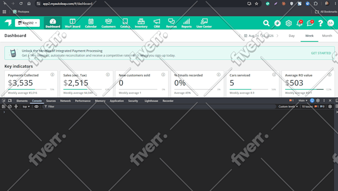
Task: Open the Lighthouse tab
Action: pyautogui.click(x=151, y=101)
